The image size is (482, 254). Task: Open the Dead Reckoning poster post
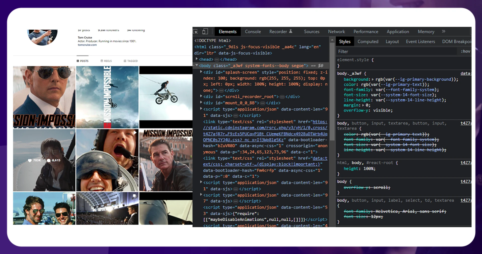tap(166, 160)
